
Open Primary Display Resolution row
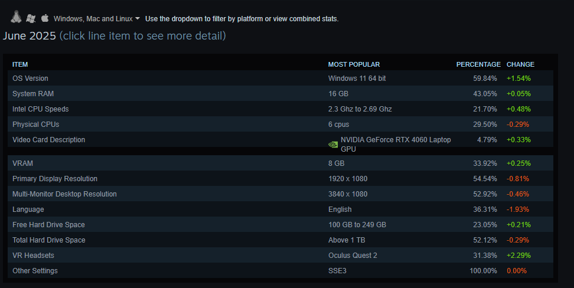(281, 179)
